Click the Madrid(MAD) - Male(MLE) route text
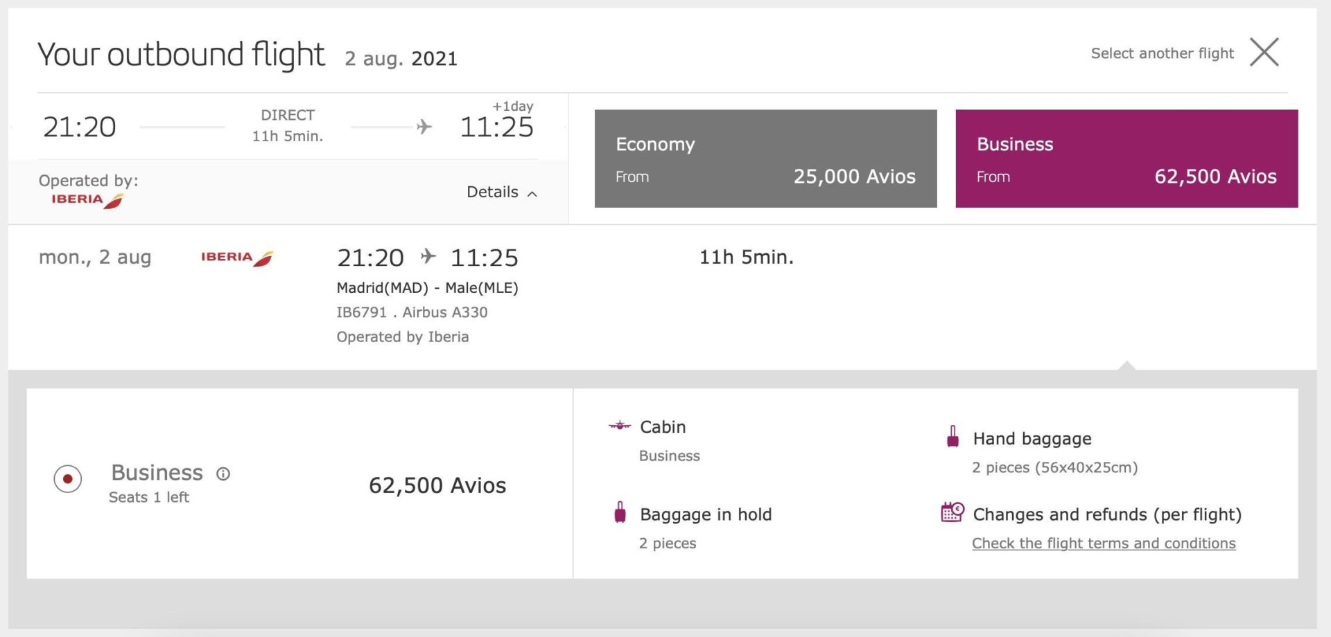The width and height of the screenshot is (1331, 637). (x=428, y=288)
